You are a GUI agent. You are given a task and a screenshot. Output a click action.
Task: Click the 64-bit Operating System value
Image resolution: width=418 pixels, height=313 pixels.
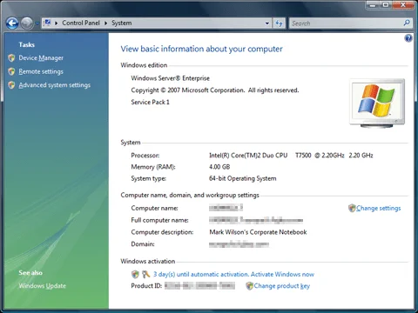(x=243, y=178)
